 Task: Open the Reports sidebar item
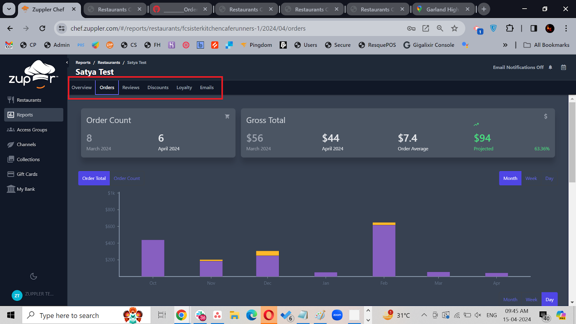33,115
